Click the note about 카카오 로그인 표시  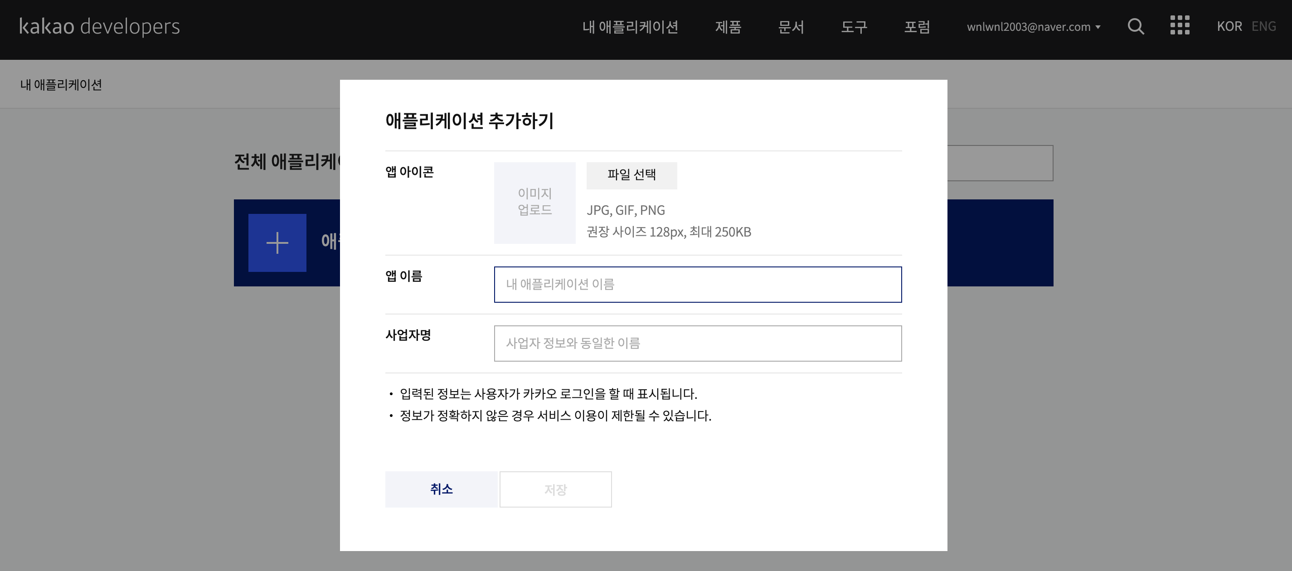[x=548, y=394]
